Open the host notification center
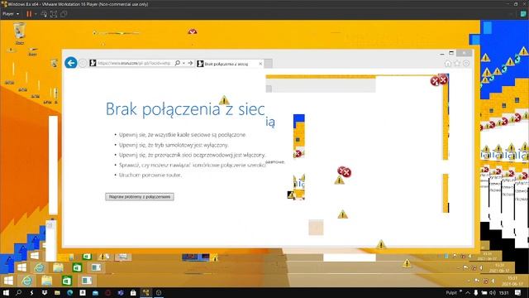The width and height of the screenshot is (529, 298). [x=518, y=293]
